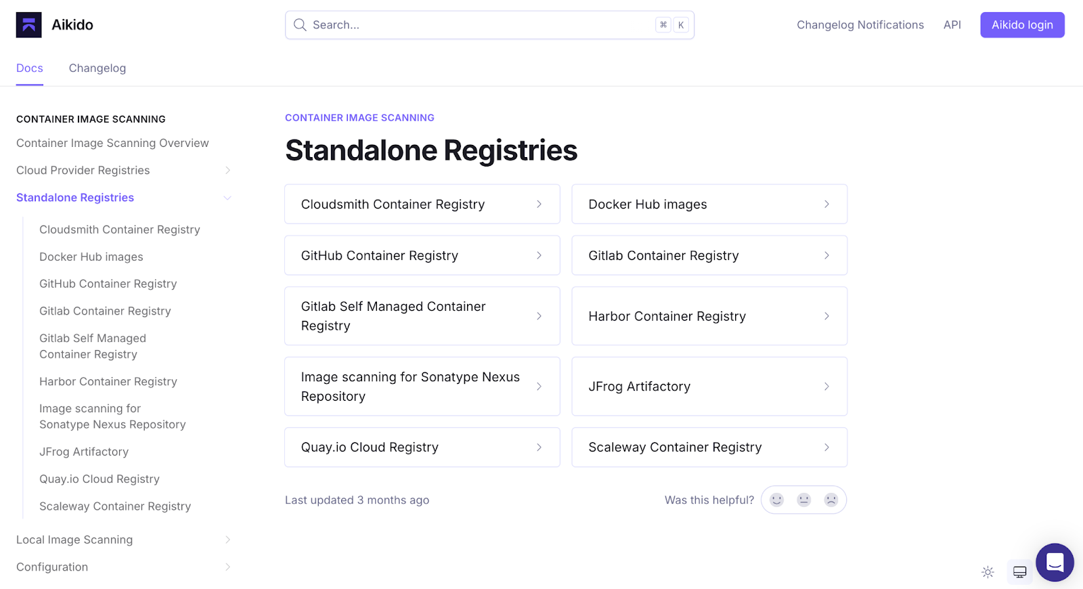This screenshot has width=1083, height=589.
Task: Click arrow on Gitlab Container Registry card
Action: (826, 255)
